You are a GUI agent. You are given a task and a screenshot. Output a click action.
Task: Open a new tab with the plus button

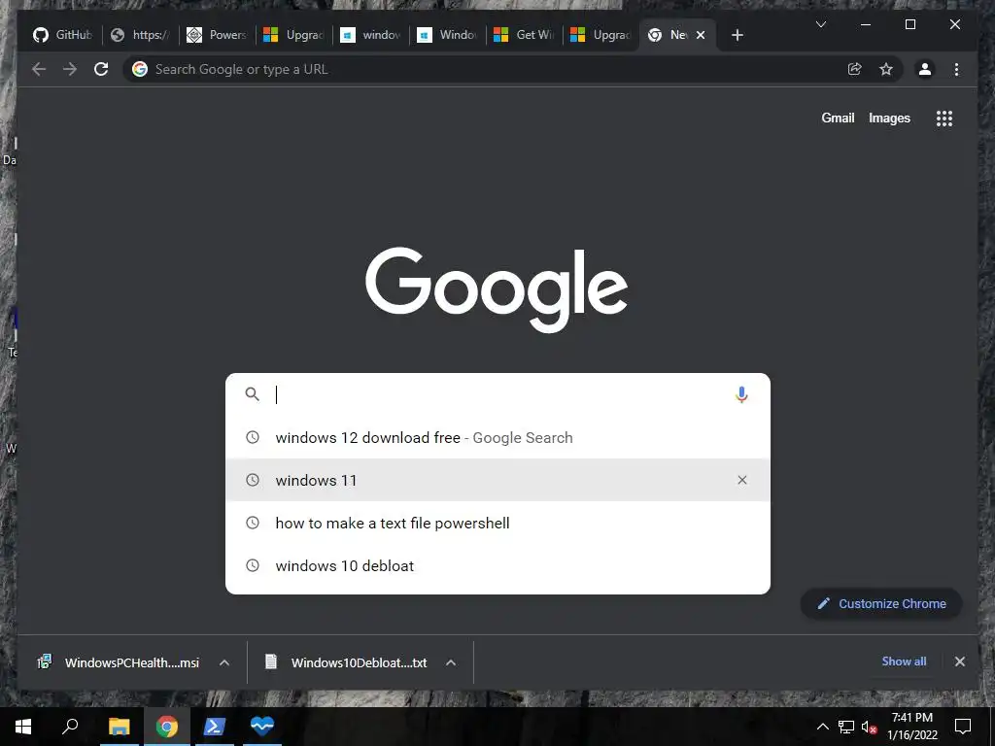point(737,35)
